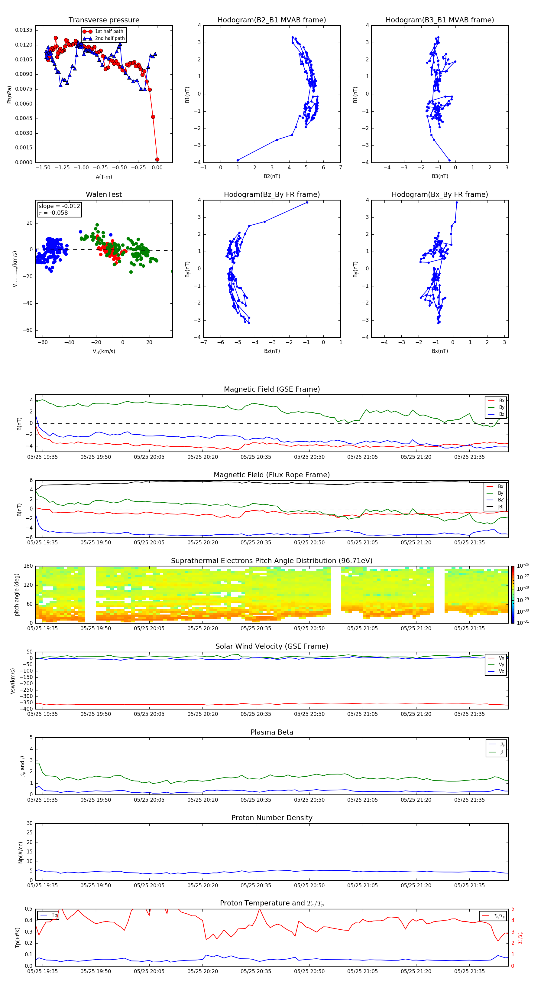Click the "B2(nT)" x-axis label
The width and height of the screenshot is (544, 998).
click(x=272, y=176)
